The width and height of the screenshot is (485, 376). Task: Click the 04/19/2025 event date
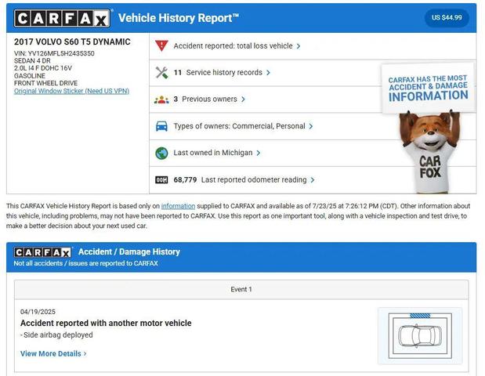pyautogui.click(x=38, y=312)
